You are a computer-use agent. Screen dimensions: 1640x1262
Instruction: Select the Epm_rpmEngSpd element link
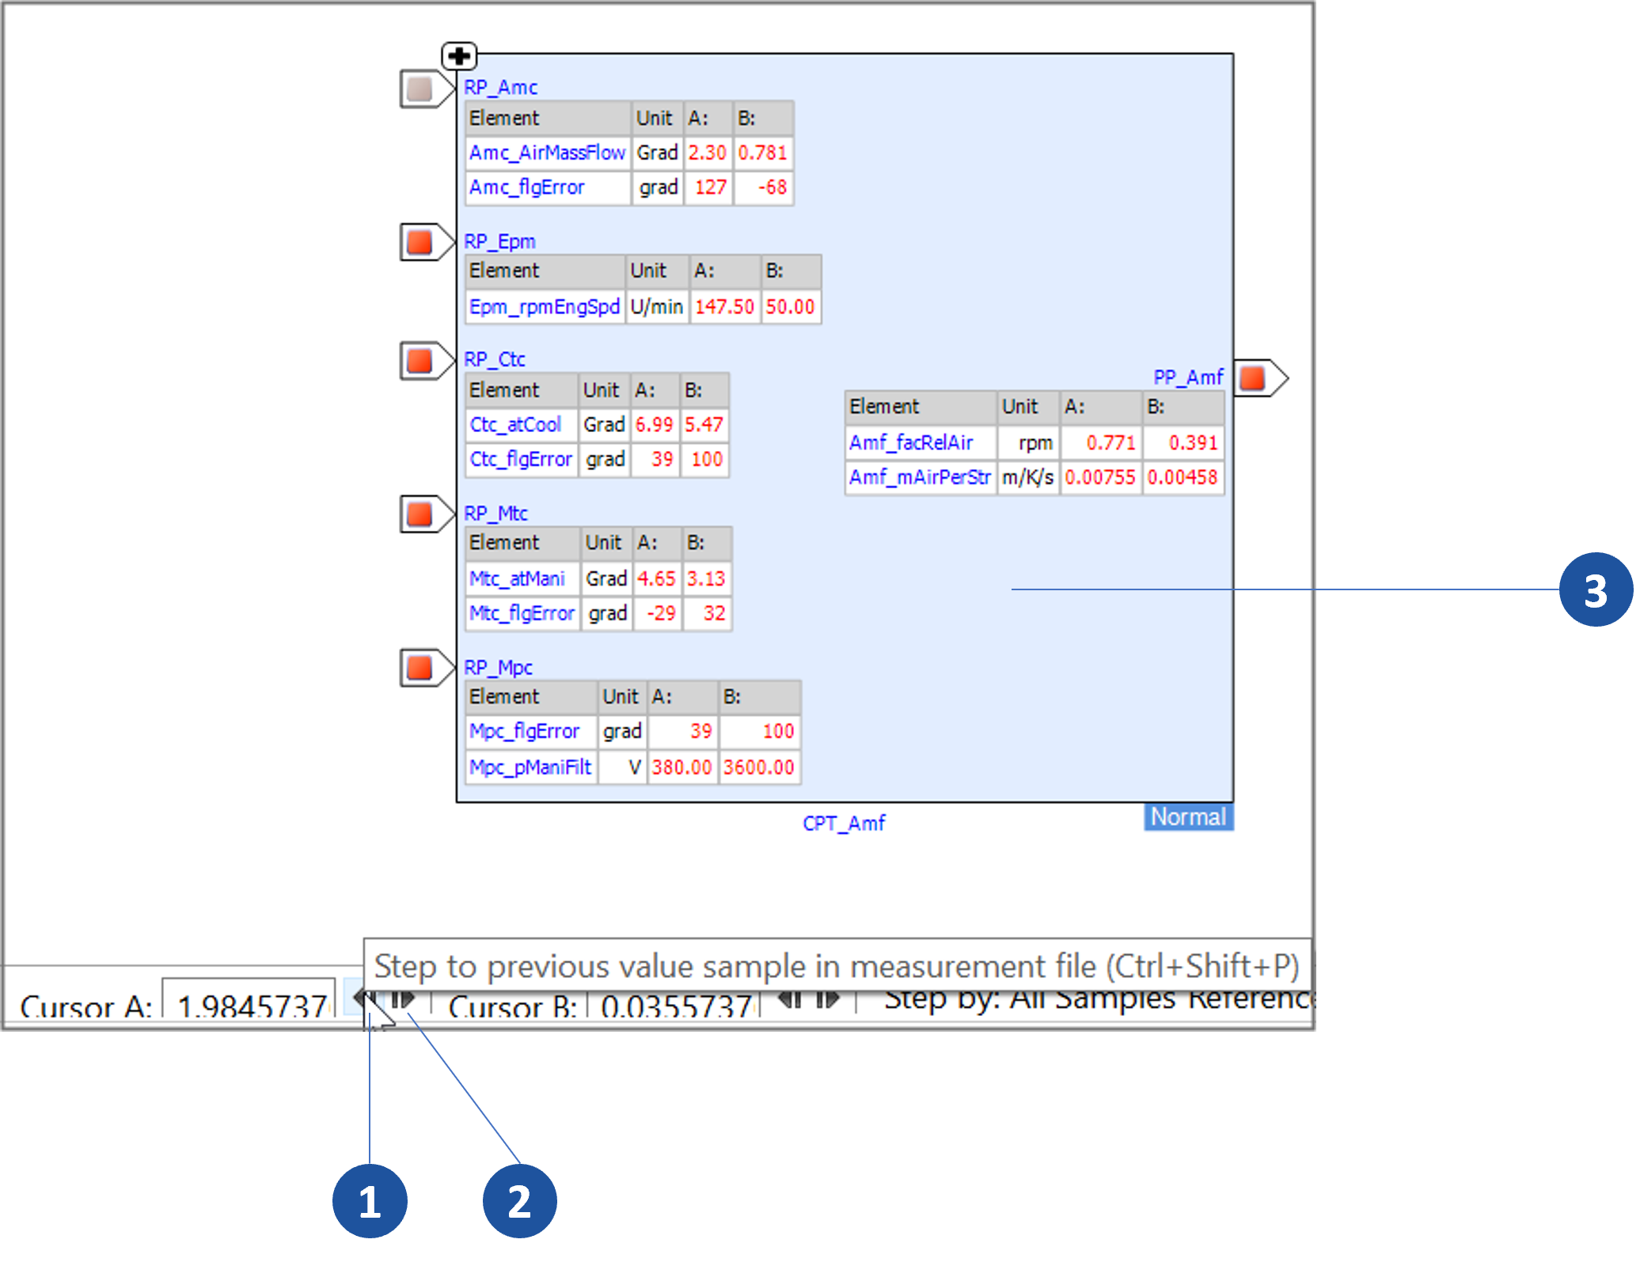pyautogui.click(x=544, y=307)
